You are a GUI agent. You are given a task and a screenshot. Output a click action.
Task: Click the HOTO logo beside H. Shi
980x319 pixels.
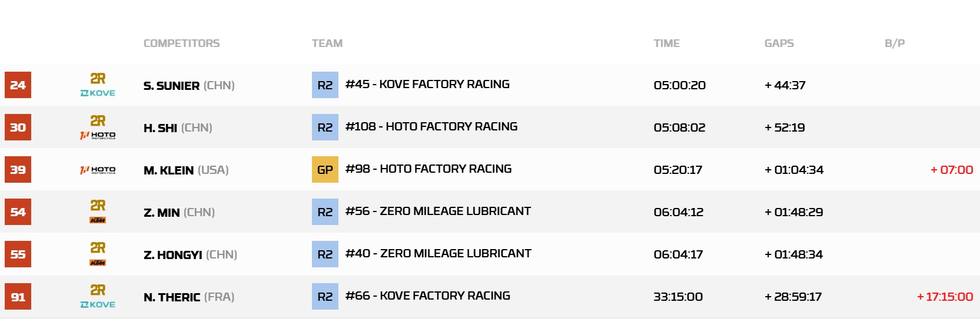point(98,135)
